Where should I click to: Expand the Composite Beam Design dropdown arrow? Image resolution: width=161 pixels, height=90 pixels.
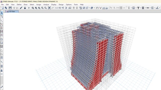[141, 8]
